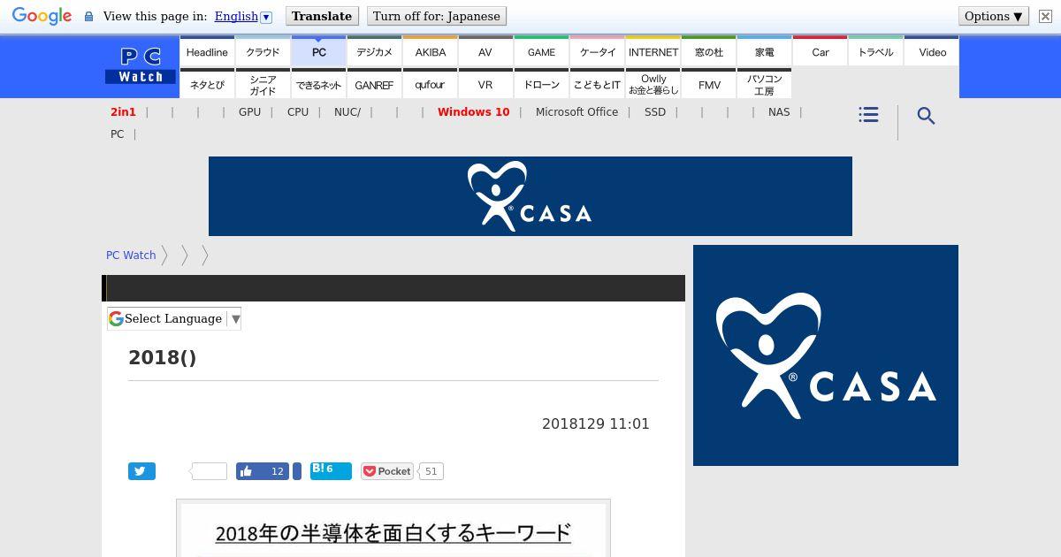Follow the GPU topic link
Viewport: 1061px width, 557px height.
(249, 112)
